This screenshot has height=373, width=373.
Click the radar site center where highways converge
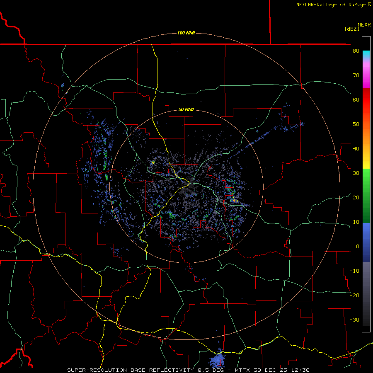(190, 184)
